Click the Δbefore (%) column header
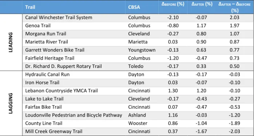This screenshot has height=136, width=254. point(173,4)
